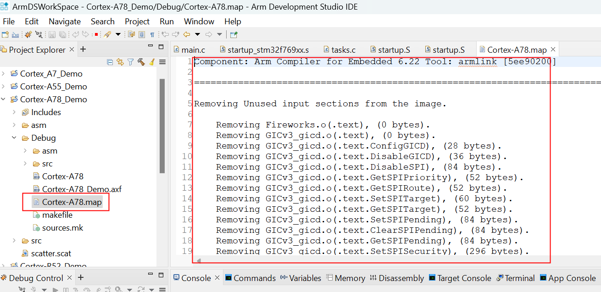Click the yellow Back navigation arrow
The width and height of the screenshot is (601, 292).
[186, 34]
